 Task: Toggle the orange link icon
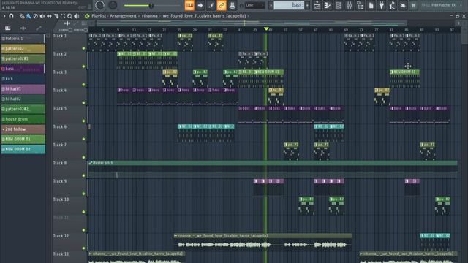(x=222, y=5)
